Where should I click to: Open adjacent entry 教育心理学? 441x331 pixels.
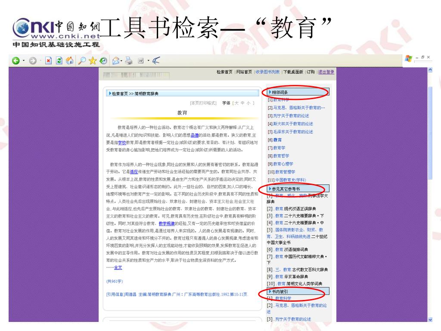point(283,164)
